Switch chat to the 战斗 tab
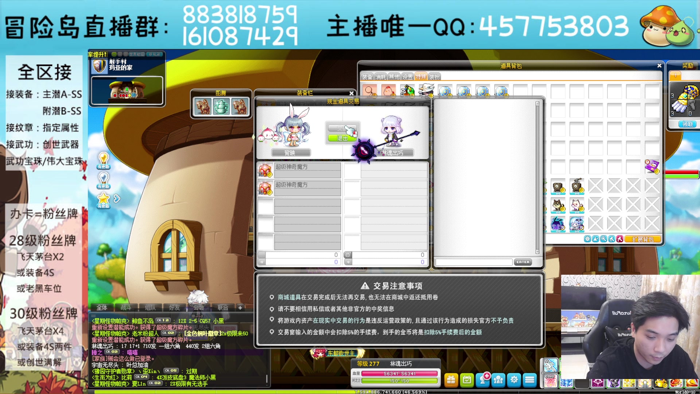Screen dimensions: 700x394 (126, 308)
